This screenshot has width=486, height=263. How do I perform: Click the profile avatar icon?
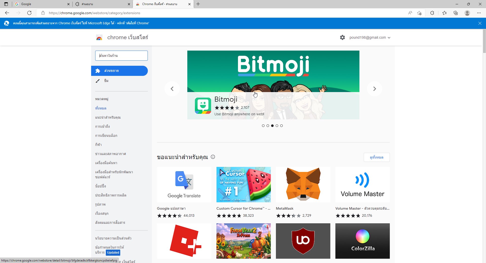[x=467, y=13]
